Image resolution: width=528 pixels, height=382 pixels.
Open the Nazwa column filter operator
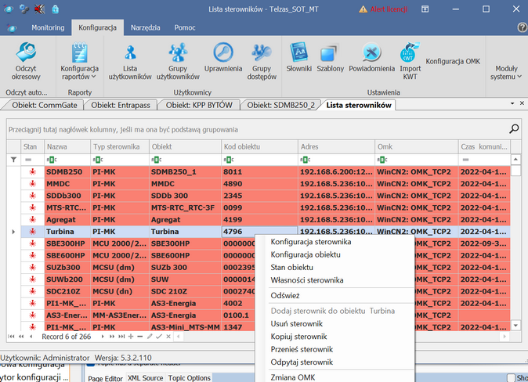pos(52,160)
